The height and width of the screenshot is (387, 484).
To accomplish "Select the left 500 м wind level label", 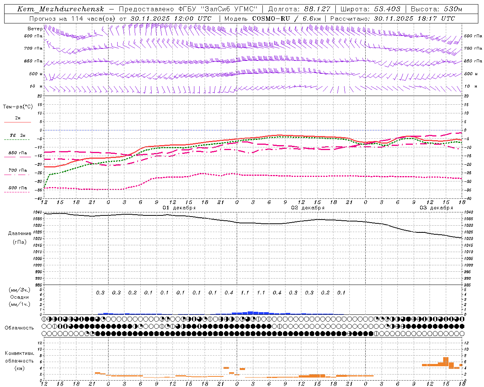I will [36, 74].
